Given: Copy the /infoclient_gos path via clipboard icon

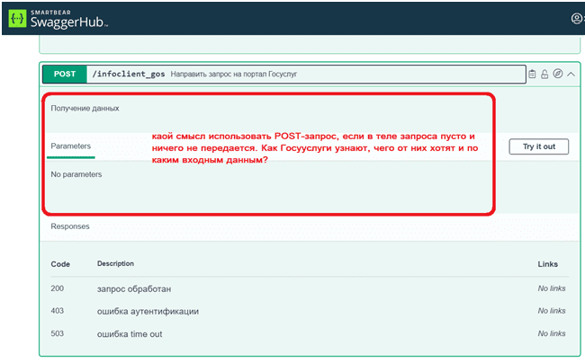Looking at the screenshot, I should coord(532,74).
